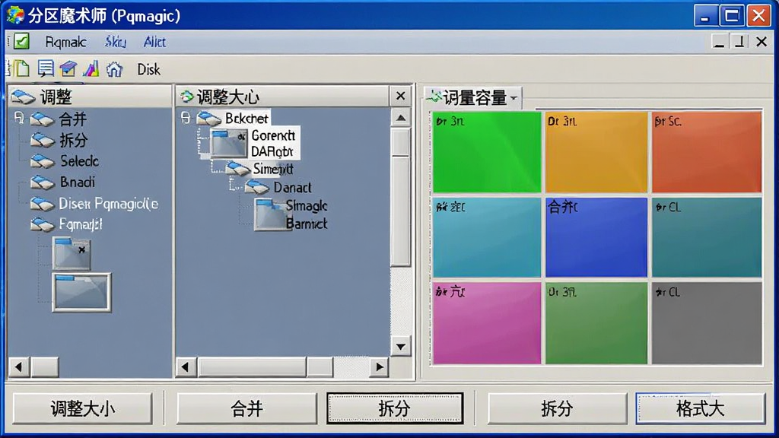Select Bckchet root in middle tree
The width and height of the screenshot is (779, 438).
[246, 118]
